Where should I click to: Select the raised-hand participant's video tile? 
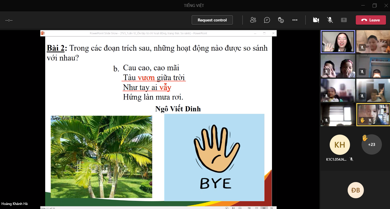373,115
